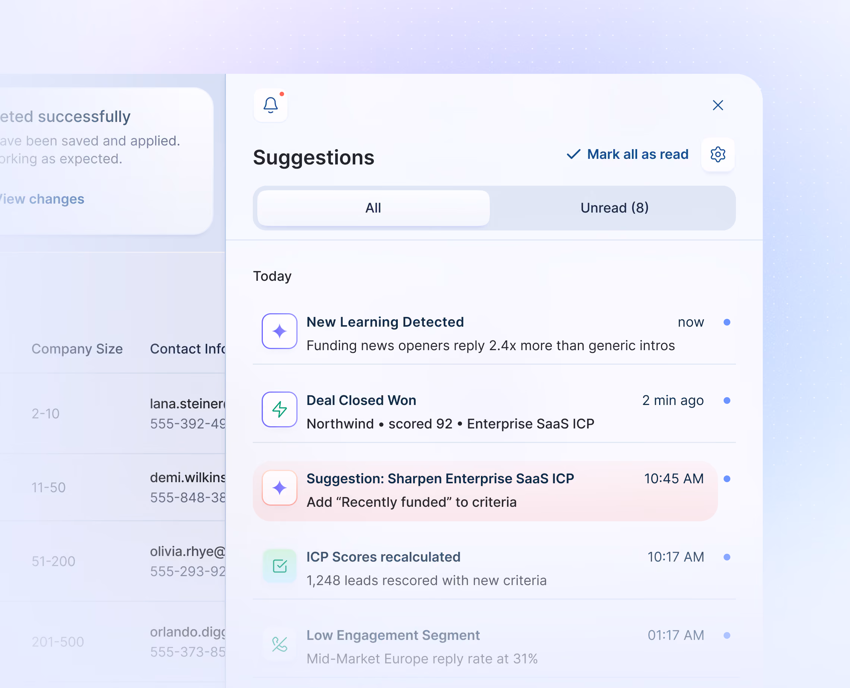Click 'Funding news openers reply 2.4x' description
Screen dimensions: 850x688
point(491,346)
